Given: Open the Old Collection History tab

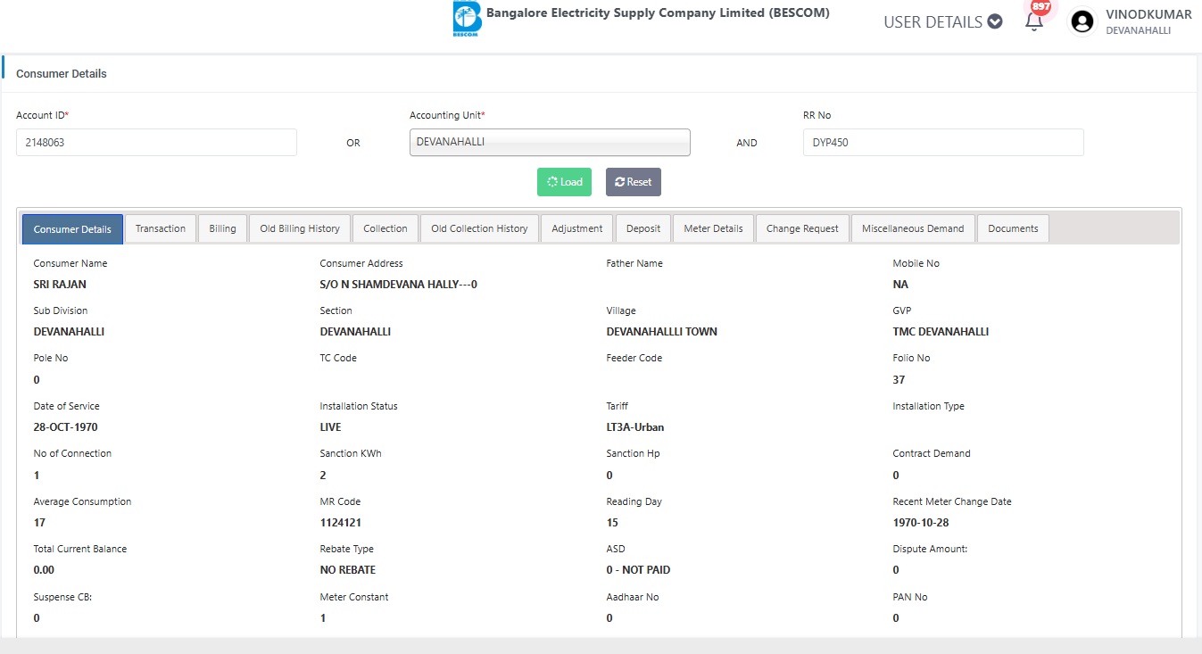Looking at the screenshot, I should pyautogui.click(x=479, y=228).
